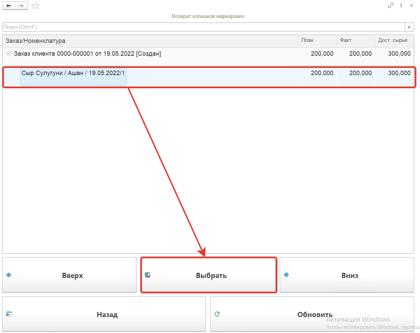The image size is (420, 333).
Task: Click the green refresh icon on Обновить
Action: [x=217, y=314]
